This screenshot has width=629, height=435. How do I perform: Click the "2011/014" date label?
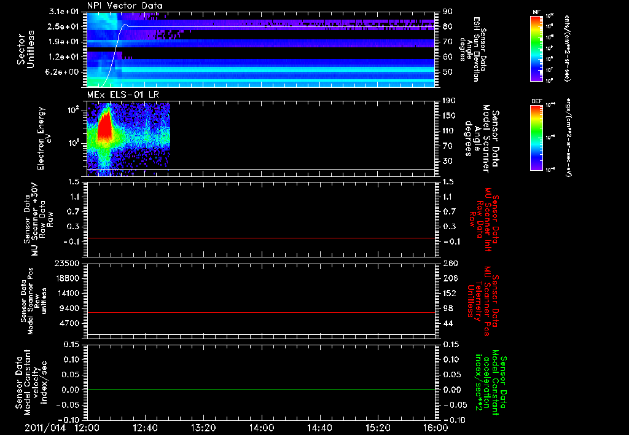tap(45, 428)
